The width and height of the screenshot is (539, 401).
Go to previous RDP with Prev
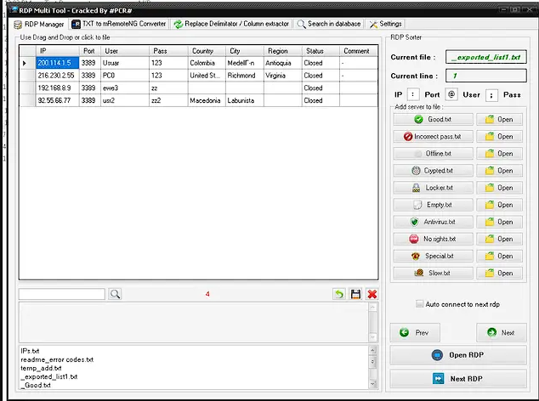click(x=415, y=333)
